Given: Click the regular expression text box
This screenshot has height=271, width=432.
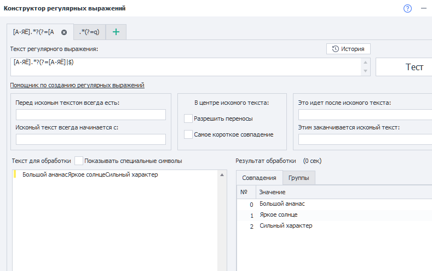Looking at the screenshot, I should coord(186,67).
